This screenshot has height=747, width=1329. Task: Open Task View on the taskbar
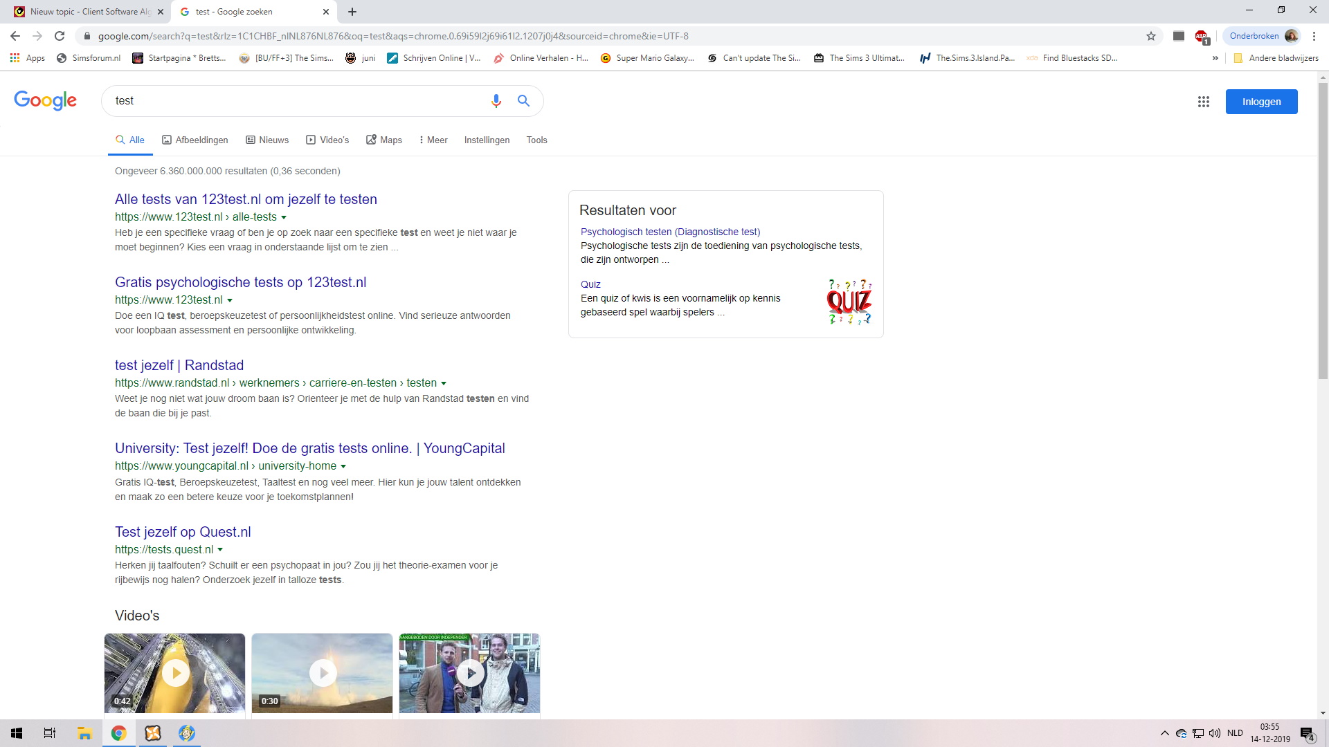50,733
